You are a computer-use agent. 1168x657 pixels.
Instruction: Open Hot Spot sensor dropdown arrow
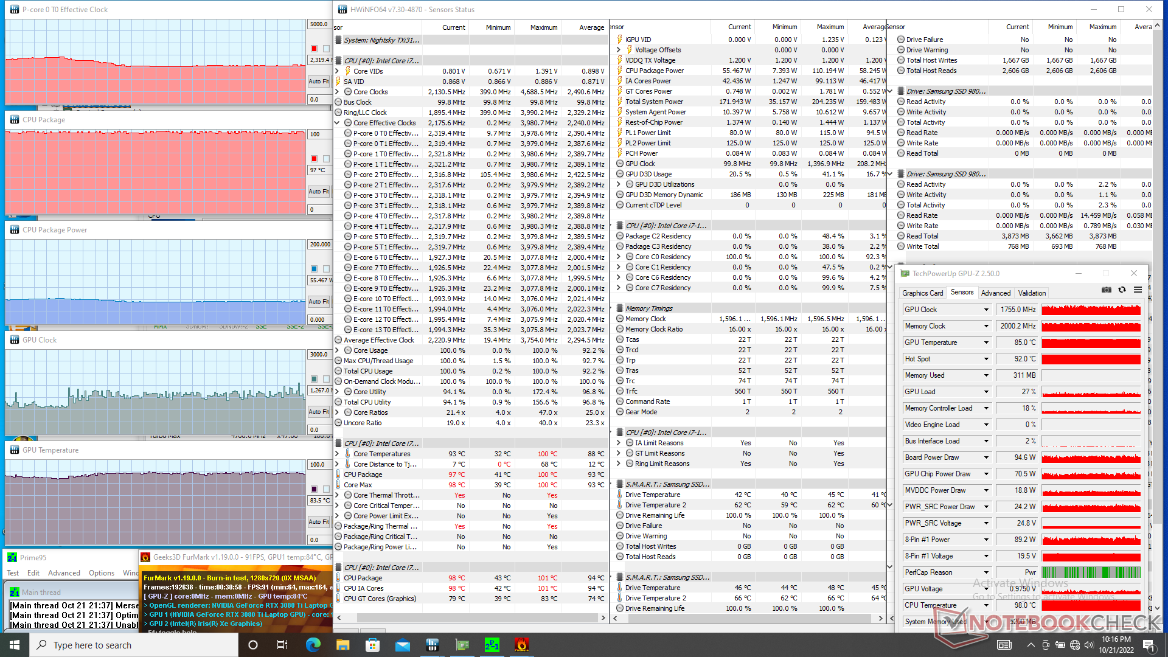click(986, 359)
